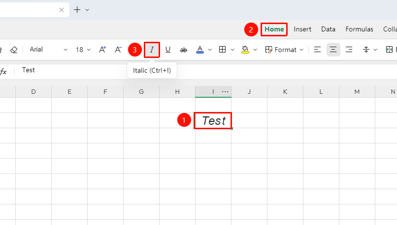Center align the cell text
The image size is (397, 225).
pos(333,50)
